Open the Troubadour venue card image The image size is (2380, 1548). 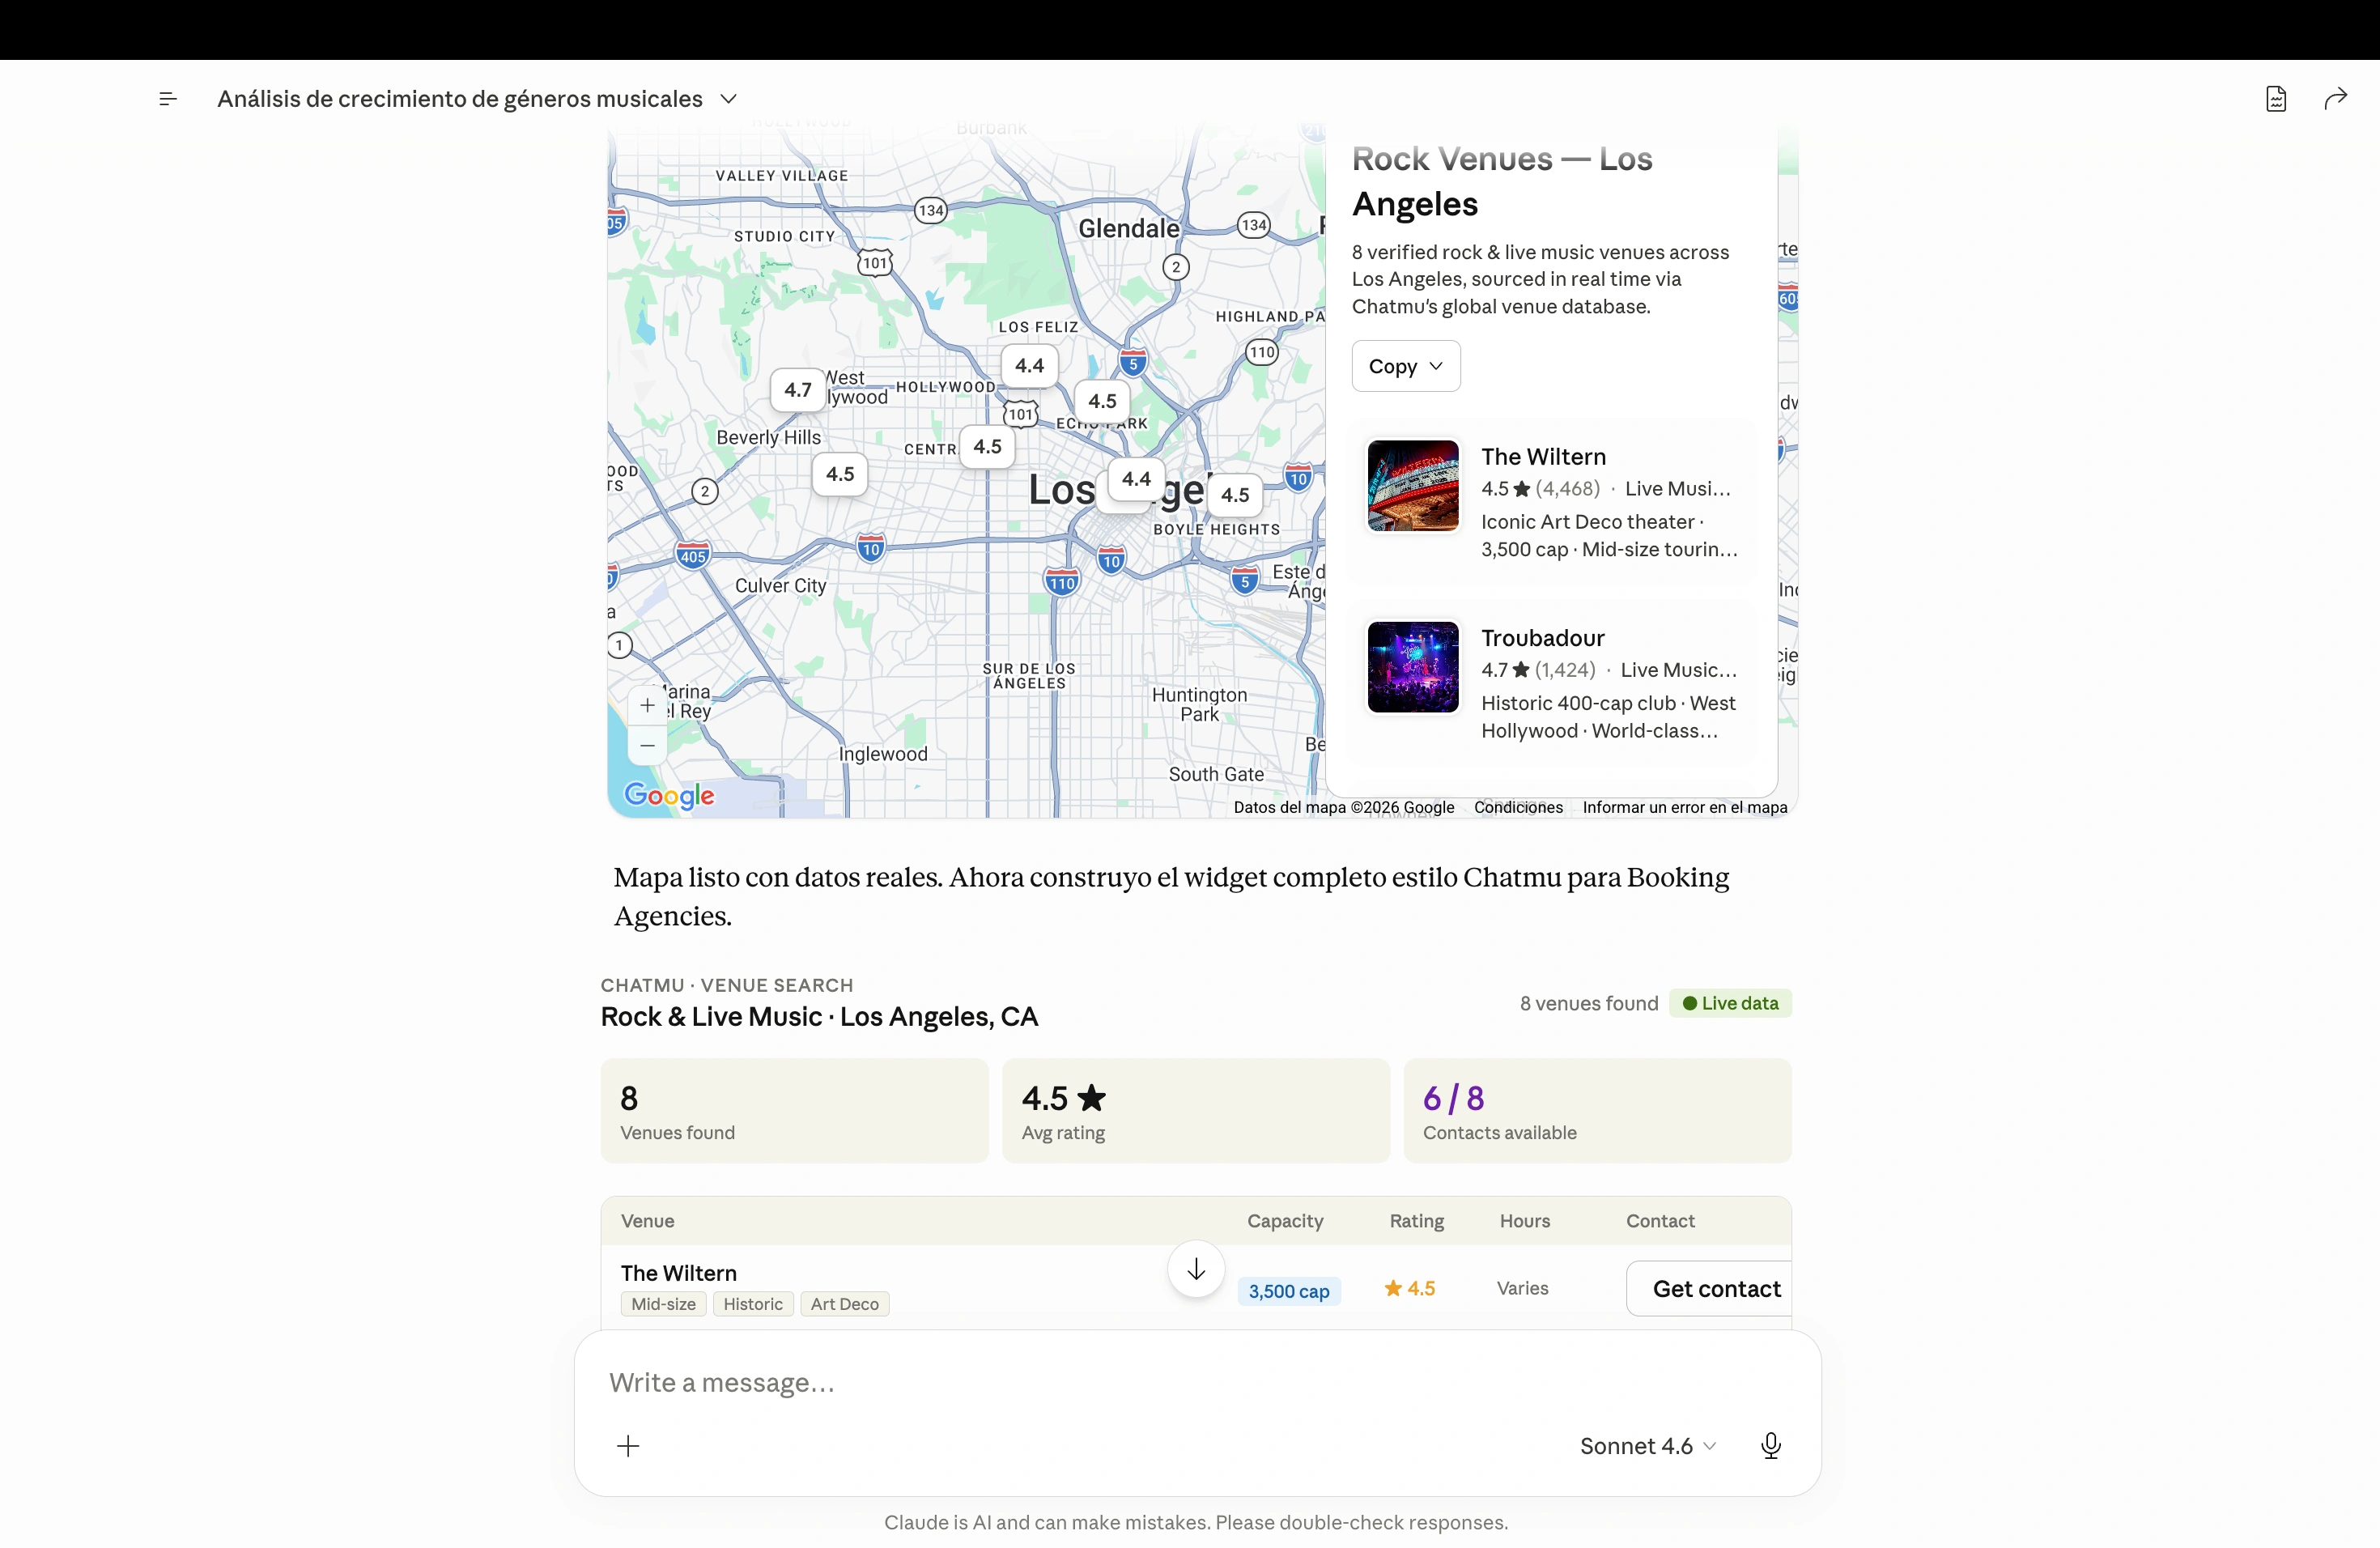point(1413,667)
